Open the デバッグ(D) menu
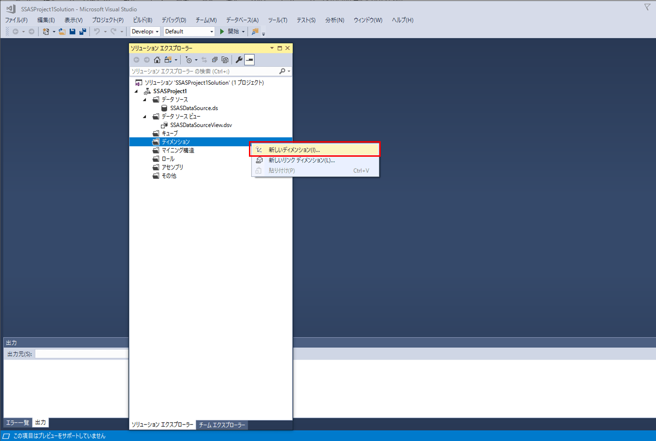 pyautogui.click(x=174, y=20)
